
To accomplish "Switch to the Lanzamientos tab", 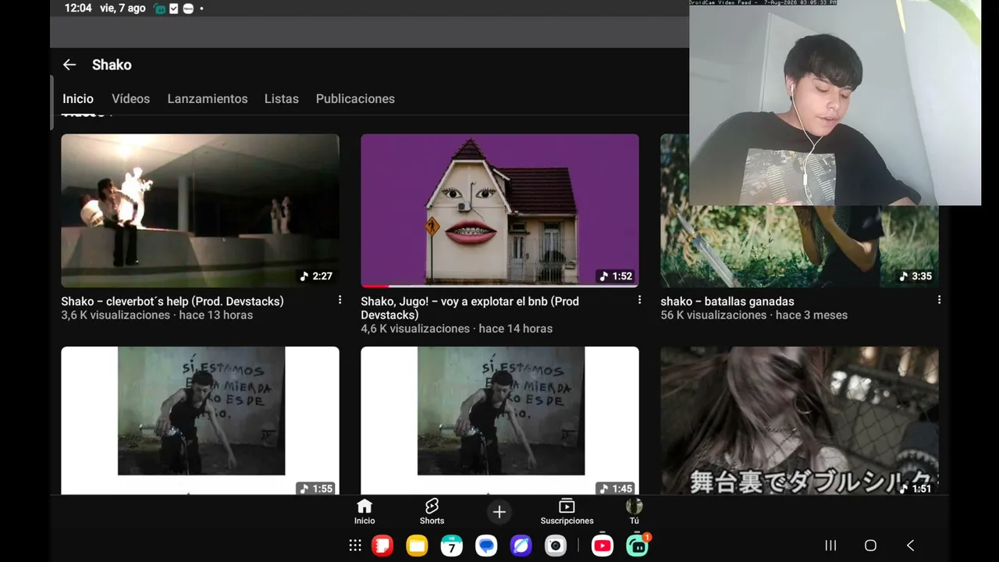I will pos(208,99).
